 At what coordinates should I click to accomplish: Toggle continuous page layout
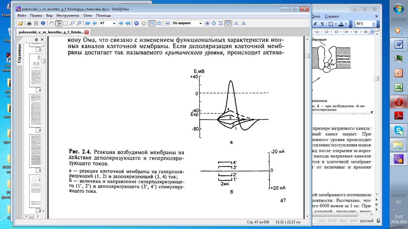point(152,23)
